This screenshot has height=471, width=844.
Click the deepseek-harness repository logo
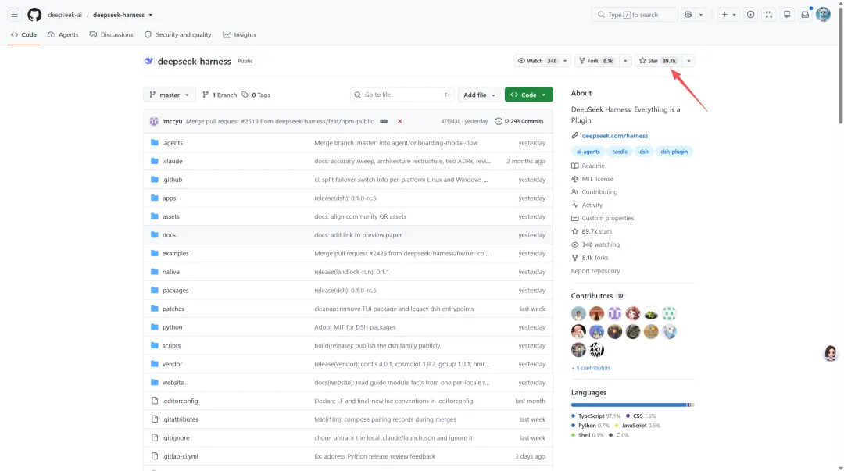(x=148, y=61)
